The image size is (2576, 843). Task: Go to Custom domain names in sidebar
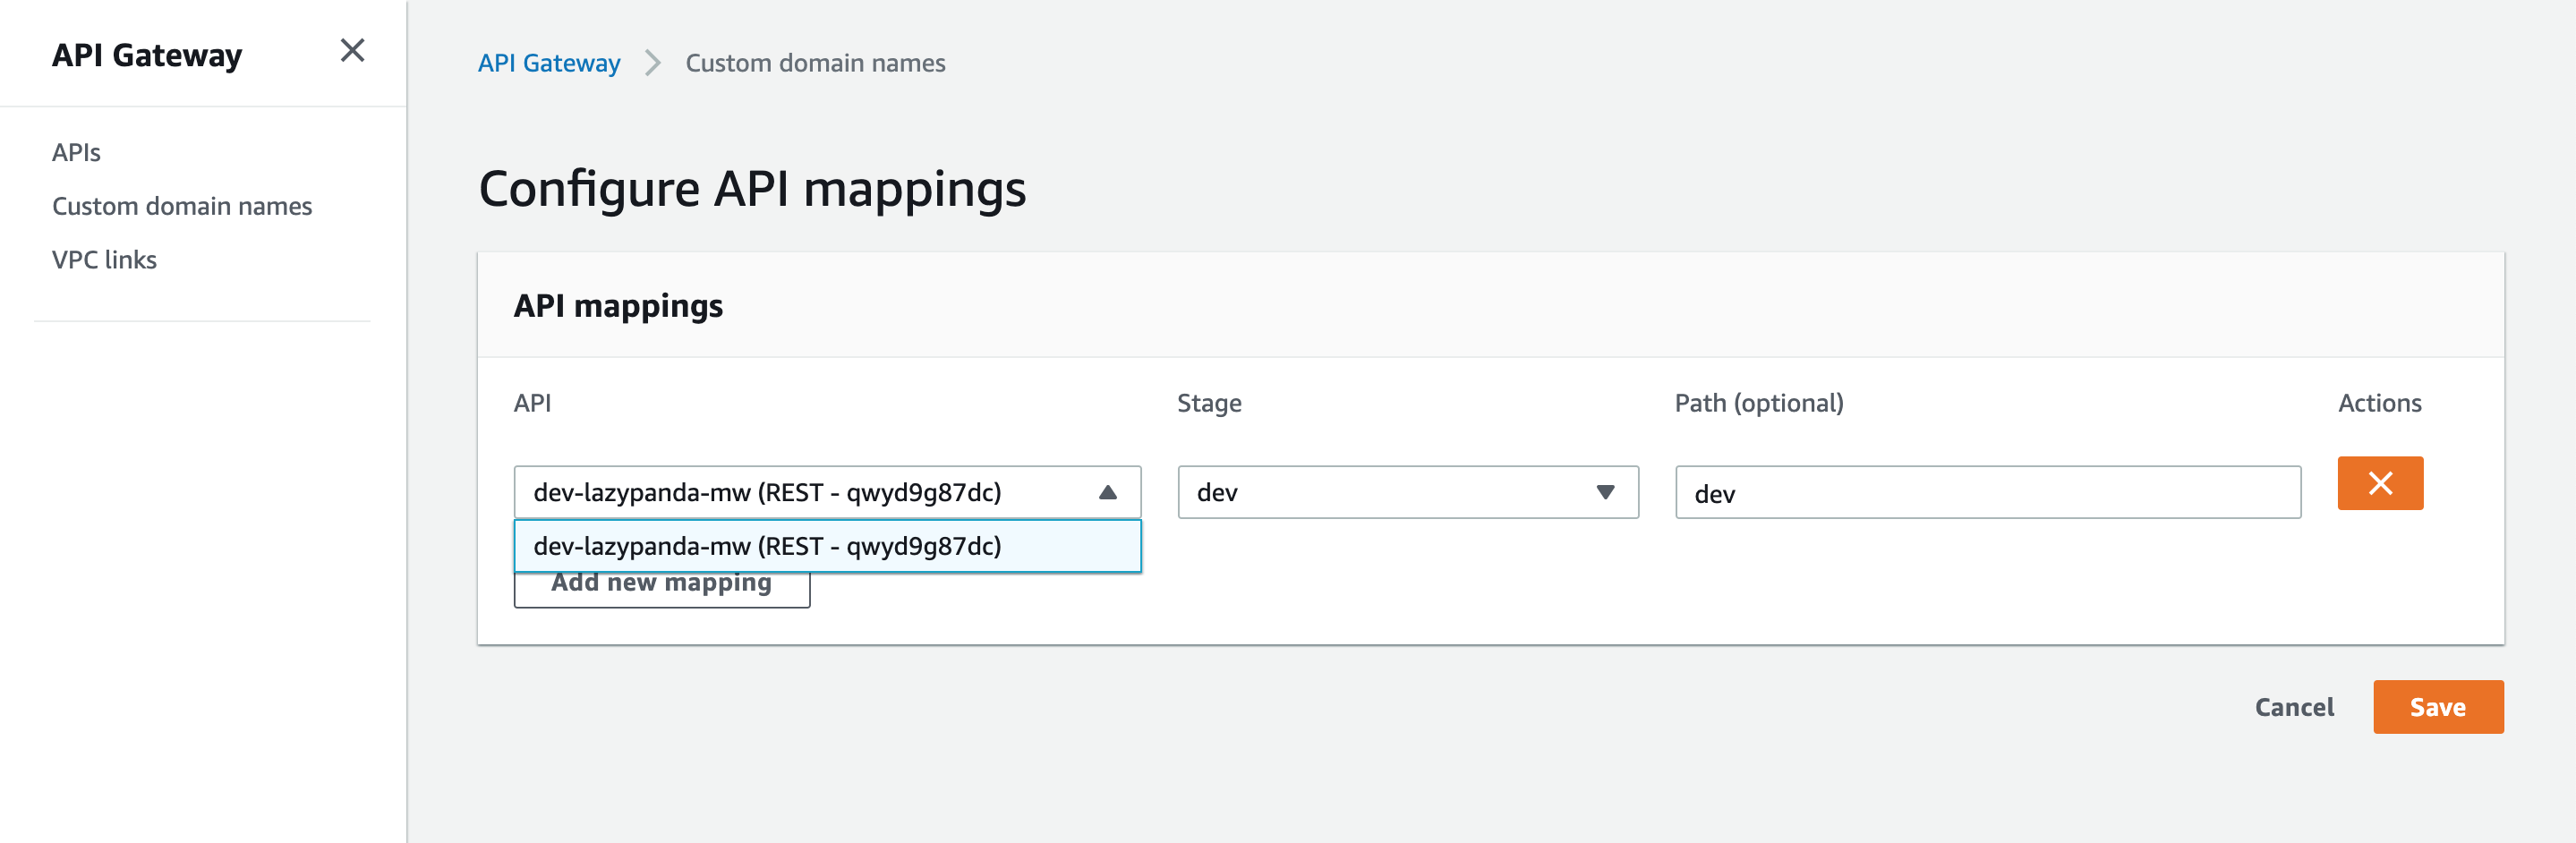pyautogui.click(x=182, y=206)
